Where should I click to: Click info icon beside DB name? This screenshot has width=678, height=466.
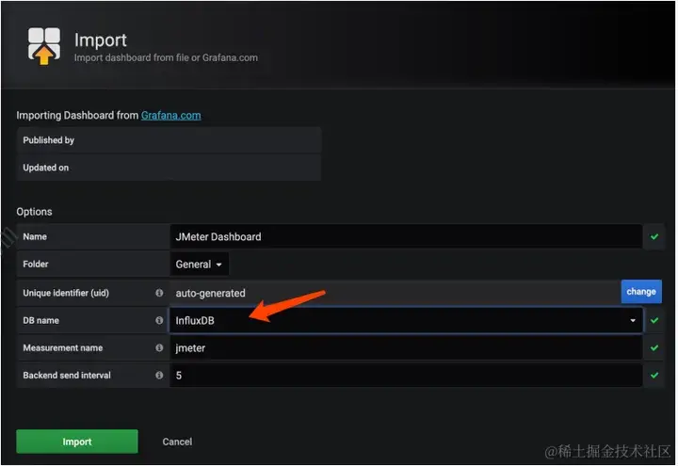point(159,320)
